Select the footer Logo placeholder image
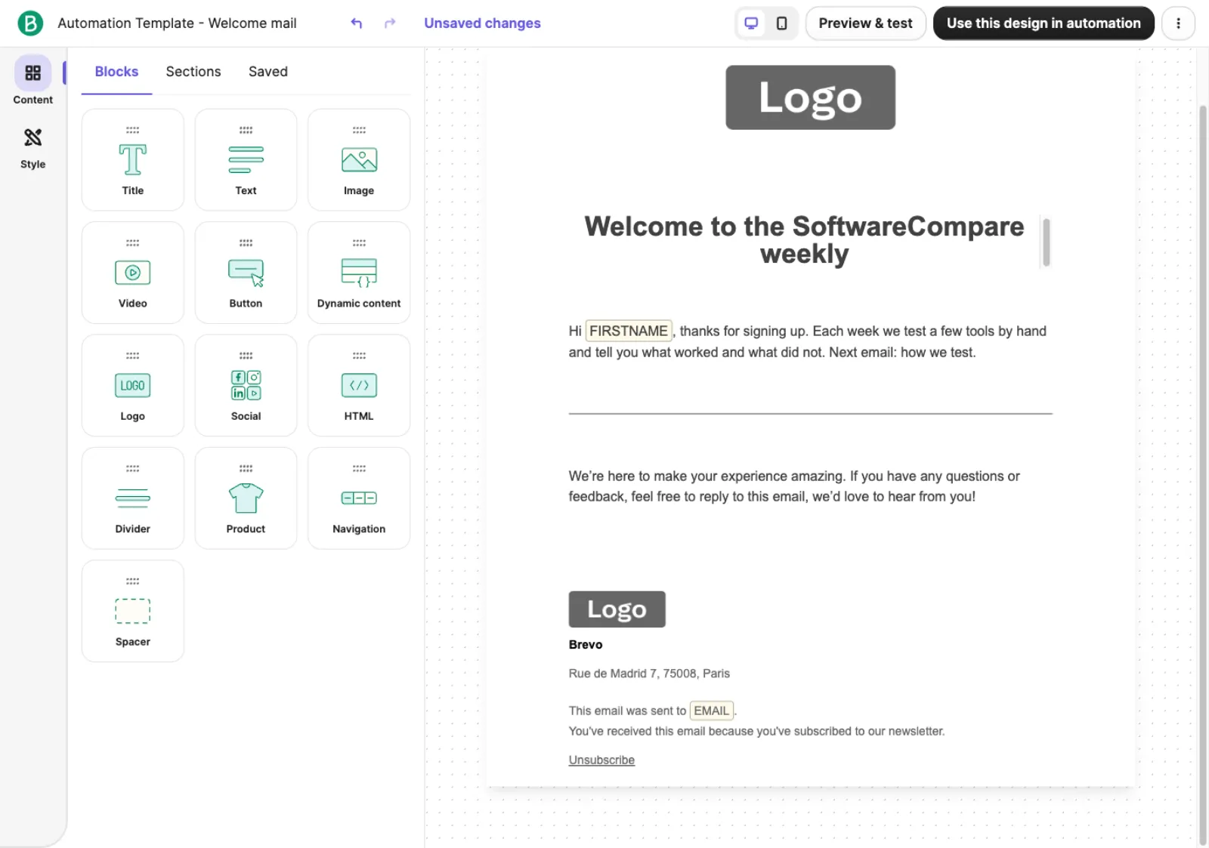This screenshot has height=848, width=1209. pyautogui.click(x=617, y=609)
